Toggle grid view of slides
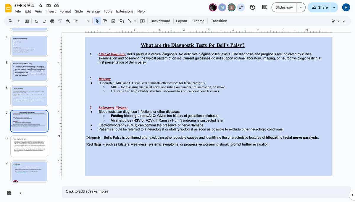355x202 pixels. tap(9, 193)
